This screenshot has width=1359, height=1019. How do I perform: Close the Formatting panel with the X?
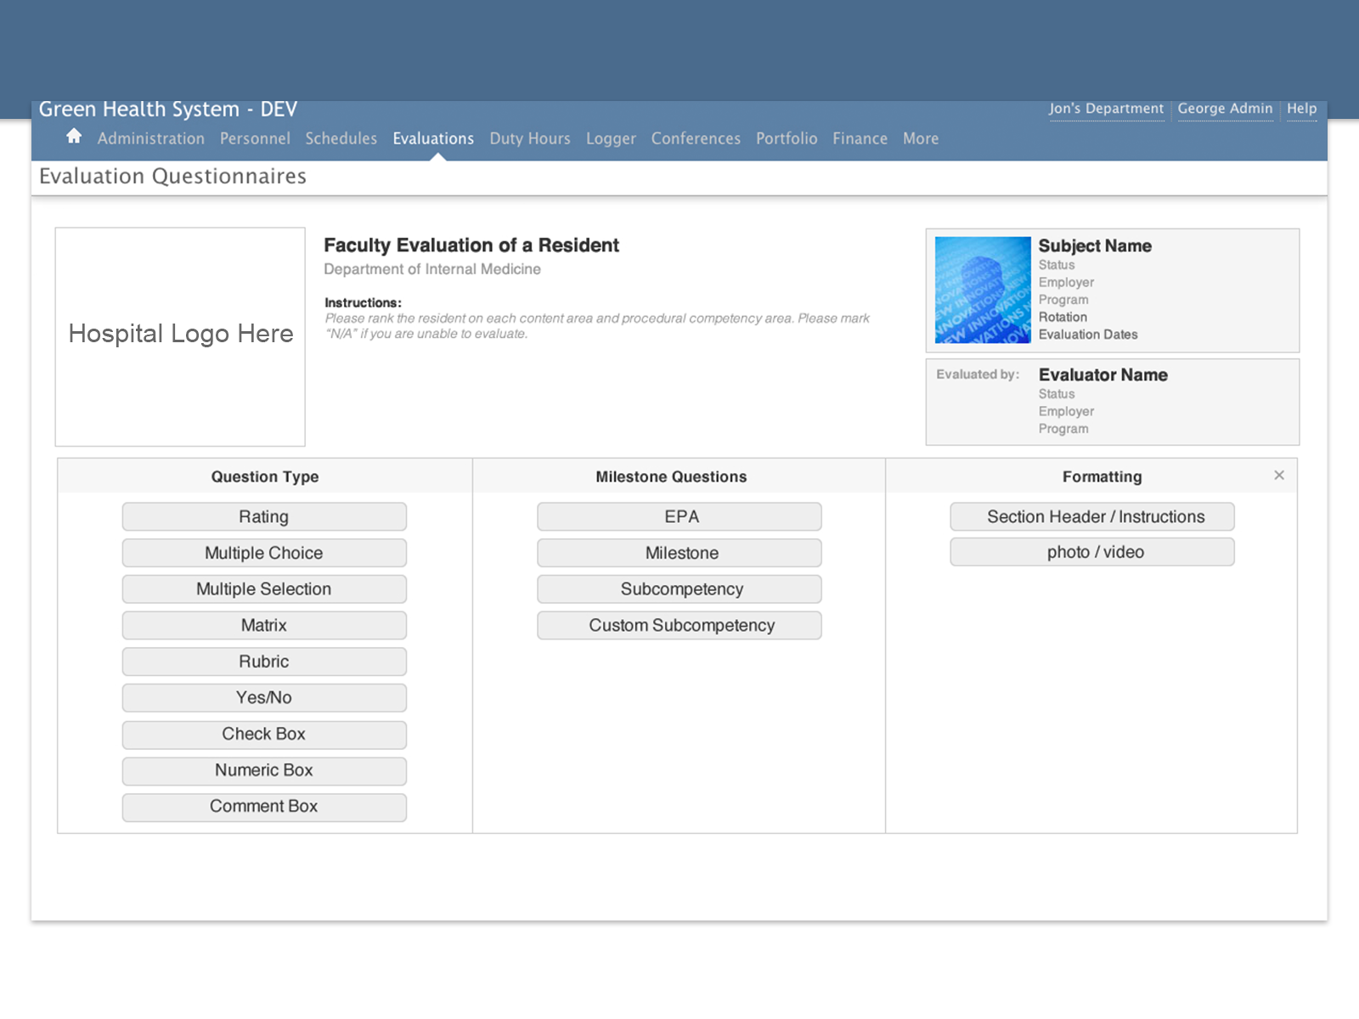pyautogui.click(x=1279, y=476)
